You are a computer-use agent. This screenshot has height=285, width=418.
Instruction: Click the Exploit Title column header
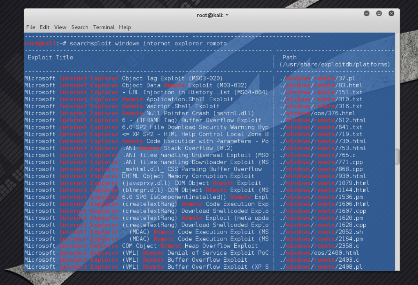tap(50, 58)
